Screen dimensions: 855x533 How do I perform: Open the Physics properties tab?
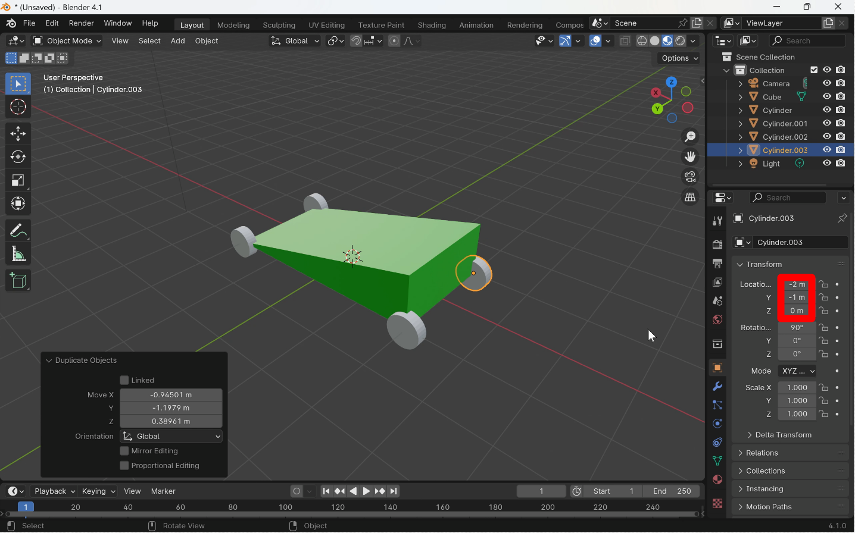point(717,424)
